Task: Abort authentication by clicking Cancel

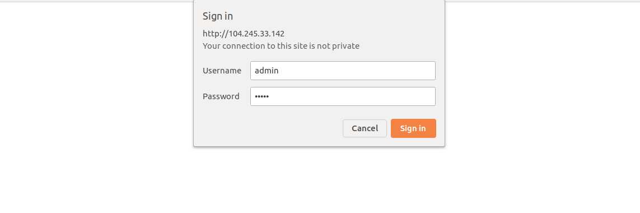Action: pos(365,128)
